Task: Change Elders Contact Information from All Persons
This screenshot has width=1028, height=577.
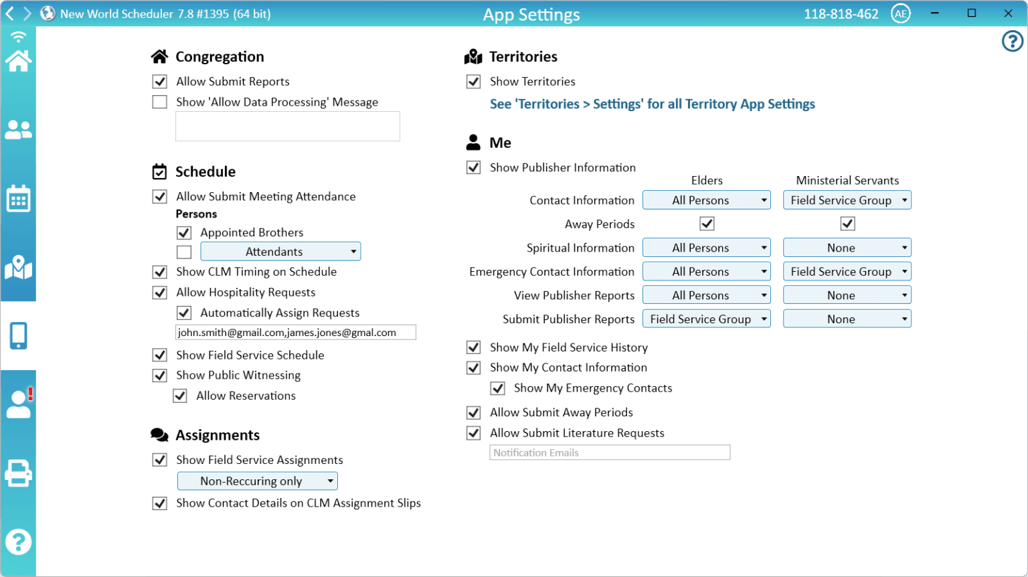Action: point(706,199)
